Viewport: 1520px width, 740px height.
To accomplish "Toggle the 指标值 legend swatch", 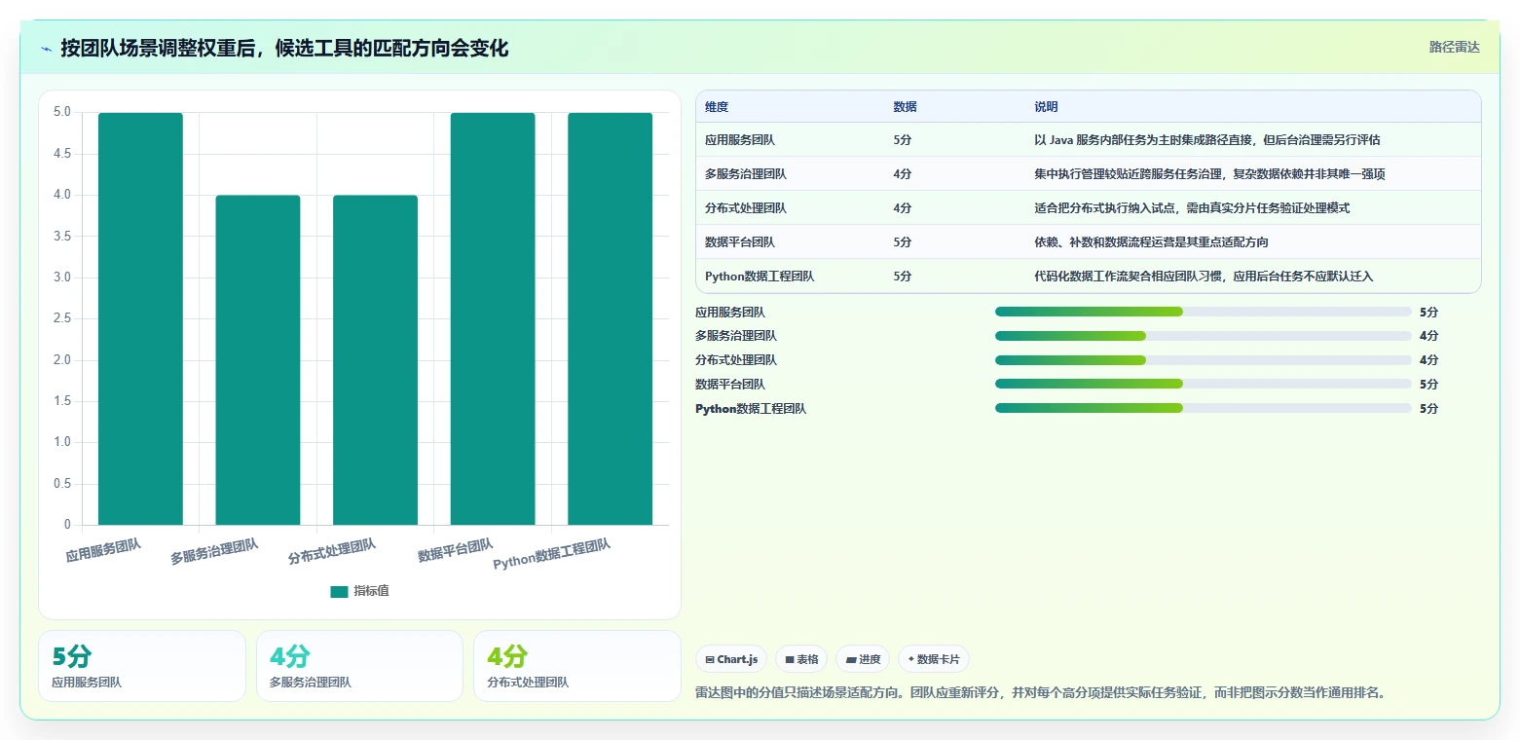I will [x=339, y=592].
